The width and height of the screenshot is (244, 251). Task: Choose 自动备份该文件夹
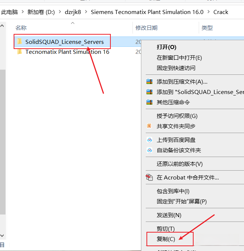(x=178, y=150)
